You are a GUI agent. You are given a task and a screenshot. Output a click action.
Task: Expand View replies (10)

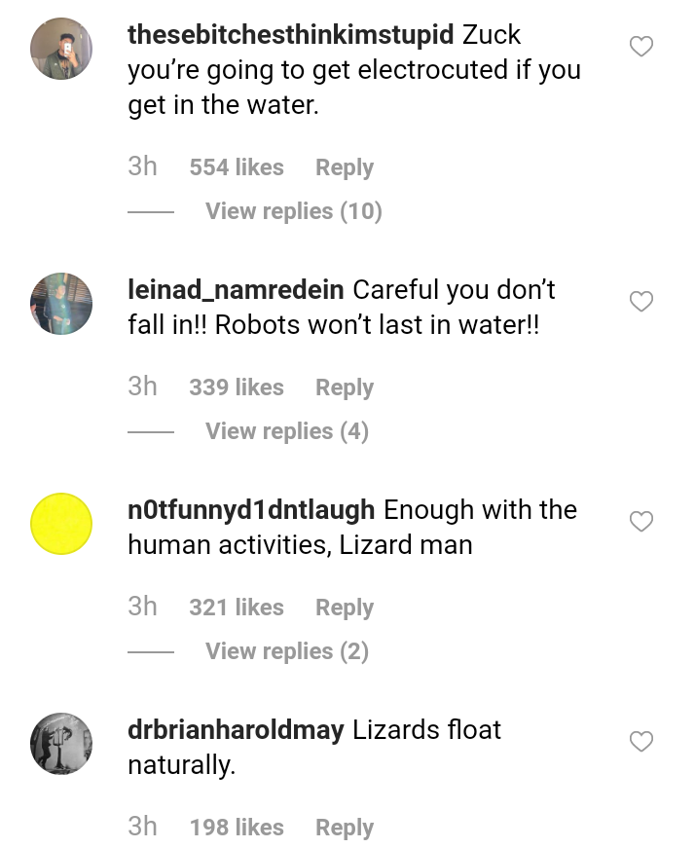tap(293, 211)
